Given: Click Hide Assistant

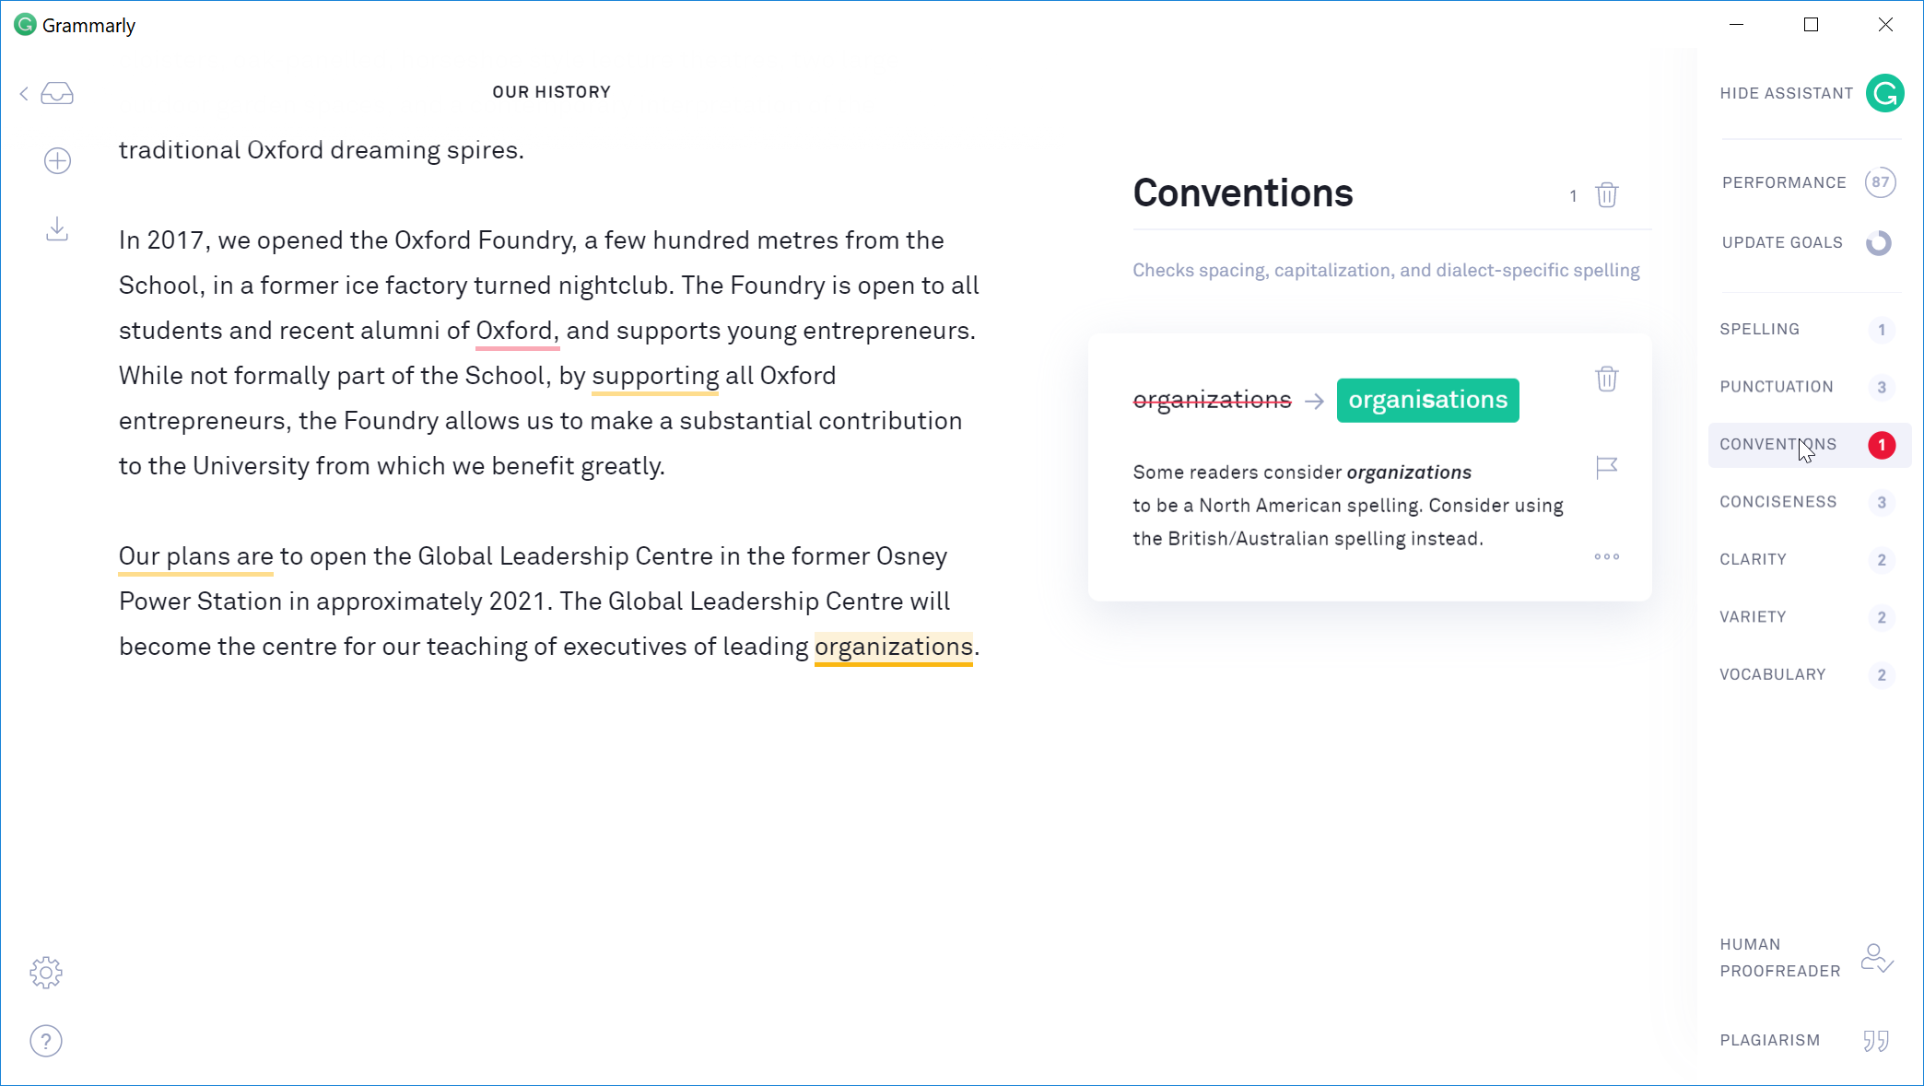Looking at the screenshot, I should click(x=1787, y=93).
